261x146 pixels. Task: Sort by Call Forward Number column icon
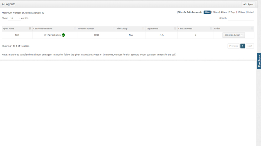click(74, 29)
